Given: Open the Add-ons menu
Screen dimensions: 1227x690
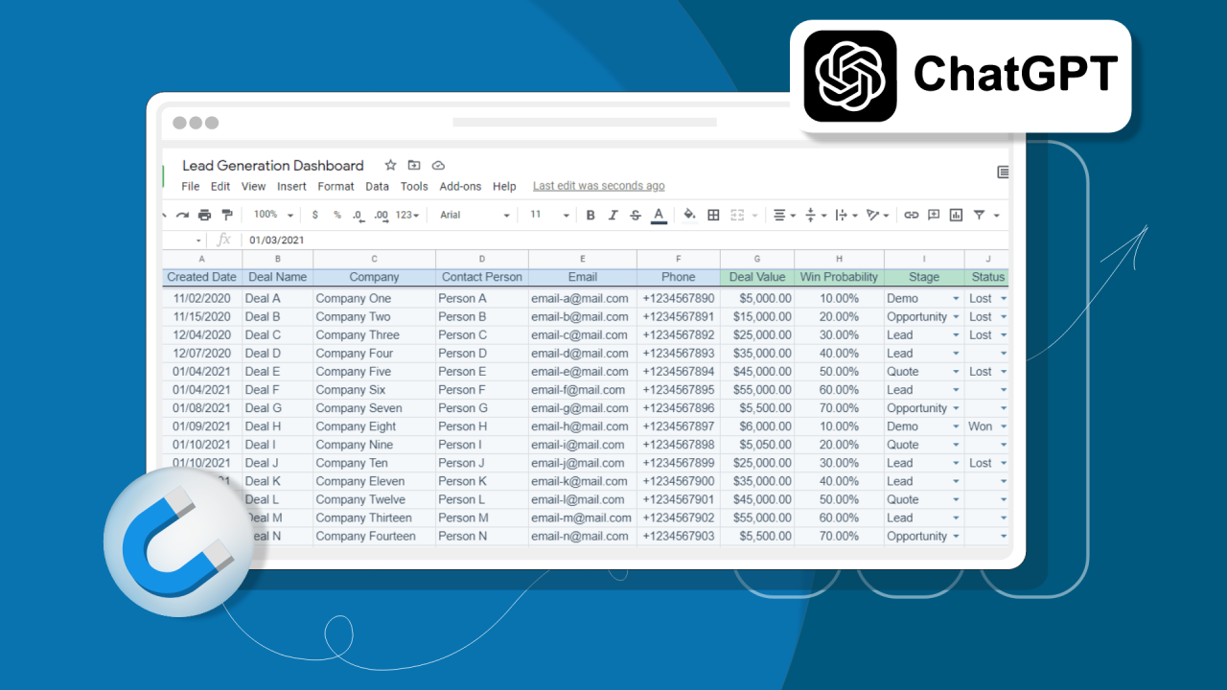Looking at the screenshot, I should pos(461,186).
